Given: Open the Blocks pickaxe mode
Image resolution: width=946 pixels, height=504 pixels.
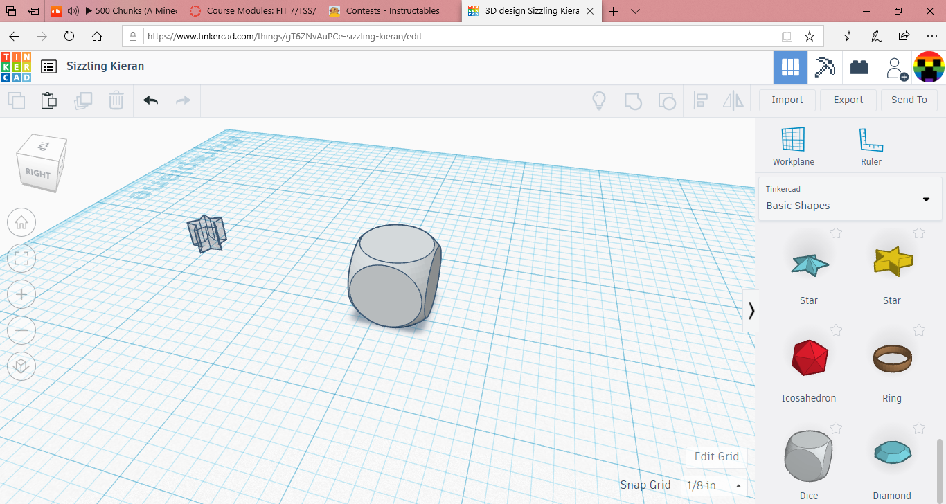Looking at the screenshot, I should [825, 67].
